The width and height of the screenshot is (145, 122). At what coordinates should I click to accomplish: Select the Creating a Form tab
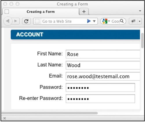point(41,12)
